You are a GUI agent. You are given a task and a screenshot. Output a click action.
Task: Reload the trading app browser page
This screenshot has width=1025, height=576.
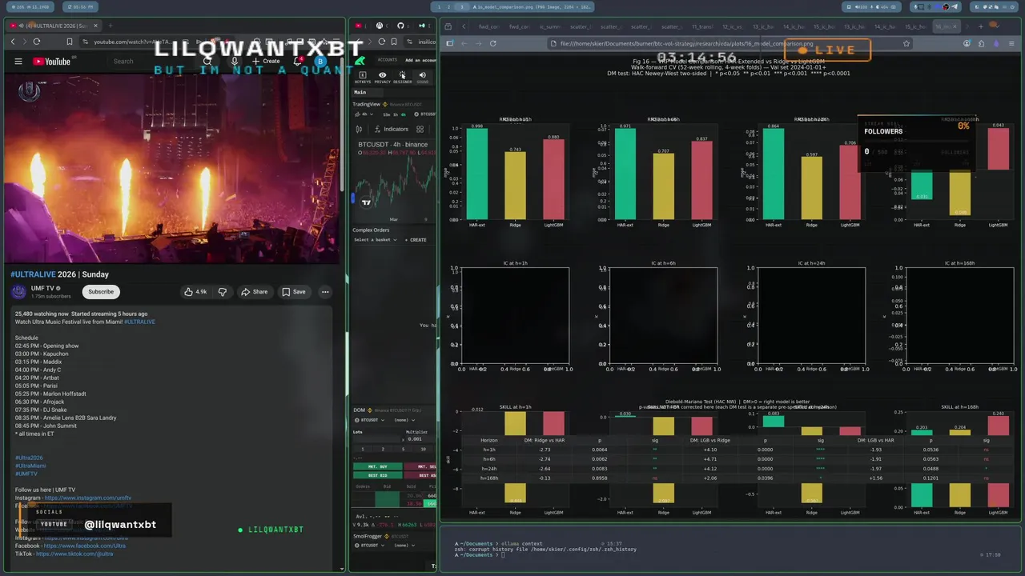pyautogui.click(x=381, y=42)
